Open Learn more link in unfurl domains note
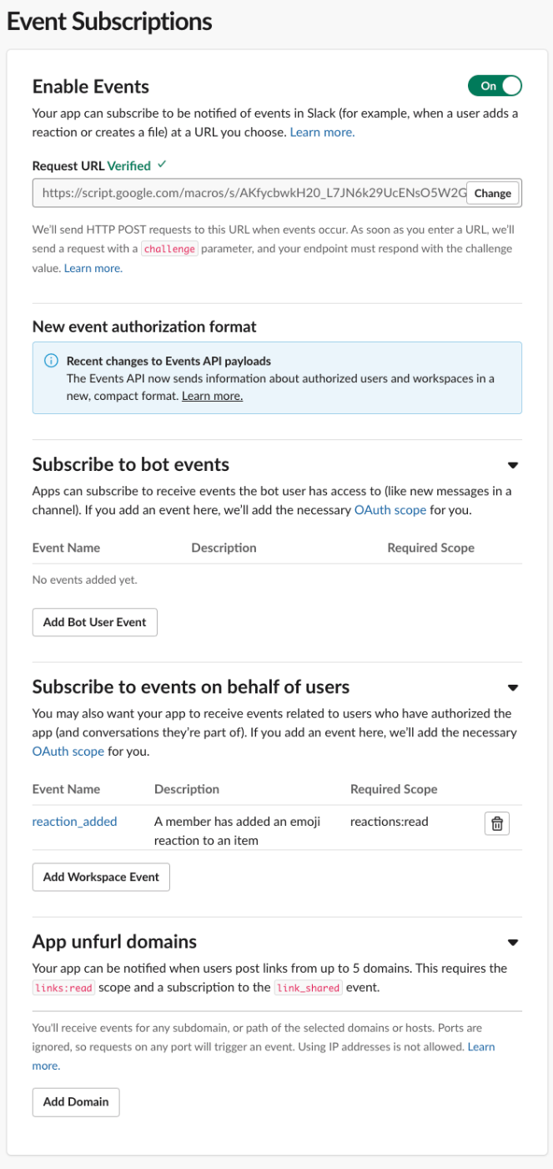Image resolution: width=553 pixels, height=1169 pixels. coord(264,1056)
